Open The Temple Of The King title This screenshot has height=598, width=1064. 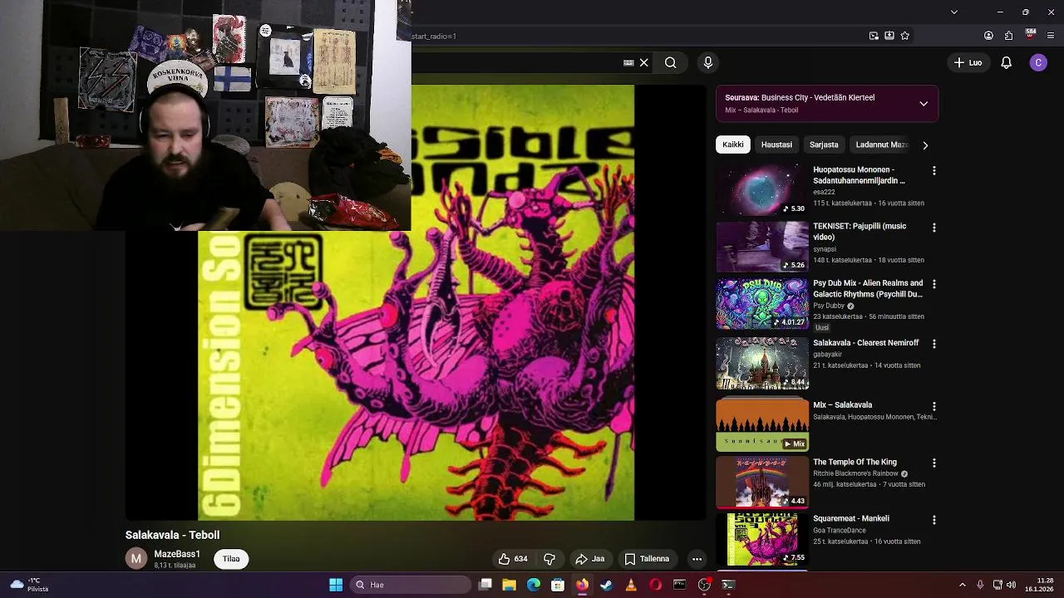click(855, 462)
